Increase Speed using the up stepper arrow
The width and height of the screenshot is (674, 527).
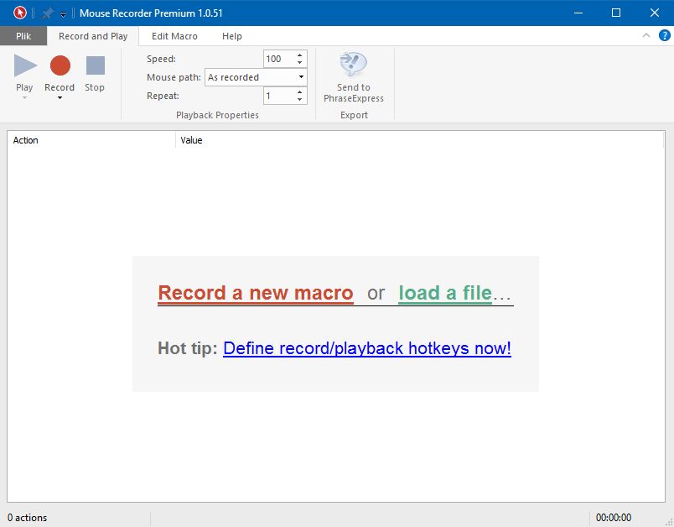click(x=300, y=54)
